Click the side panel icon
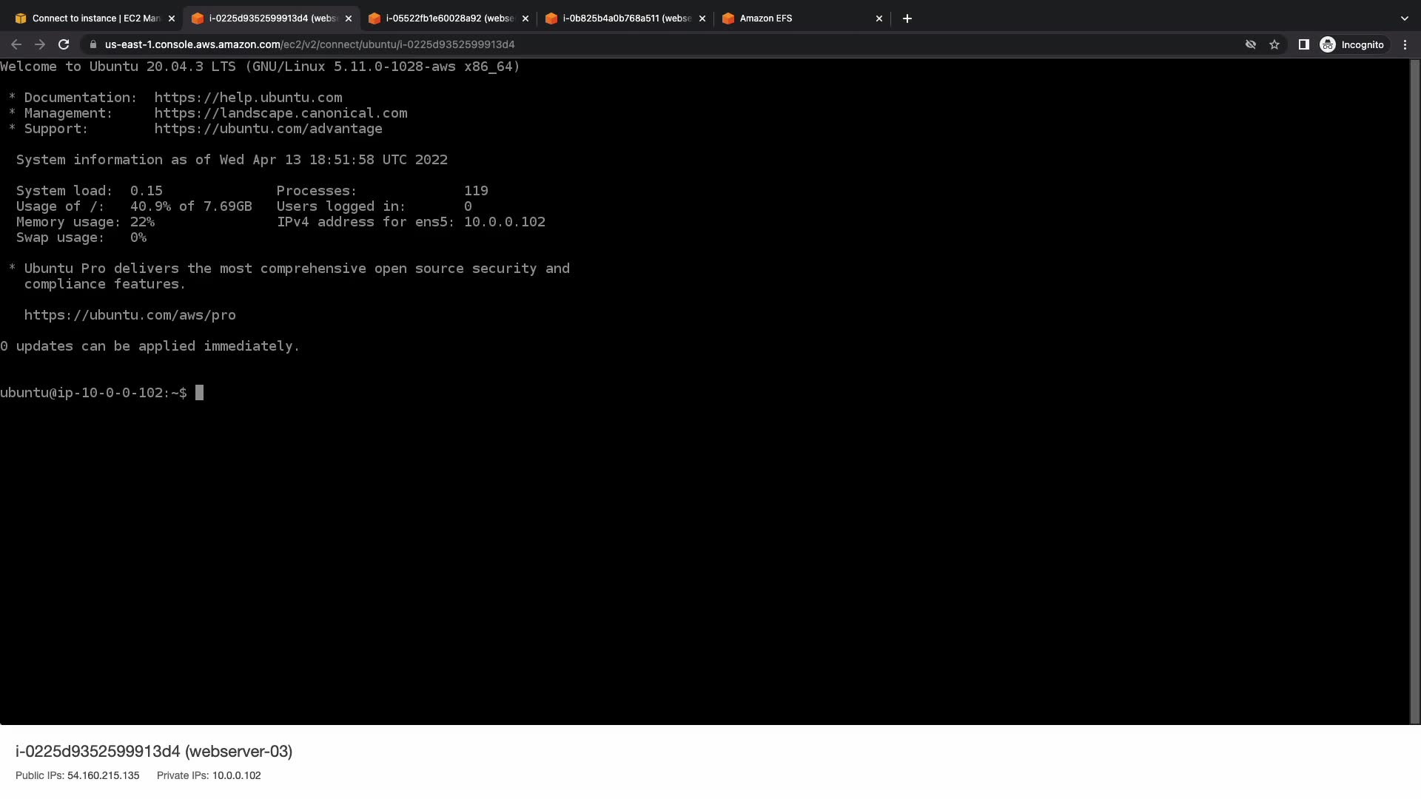The width and height of the screenshot is (1421, 799). coord(1304,44)
